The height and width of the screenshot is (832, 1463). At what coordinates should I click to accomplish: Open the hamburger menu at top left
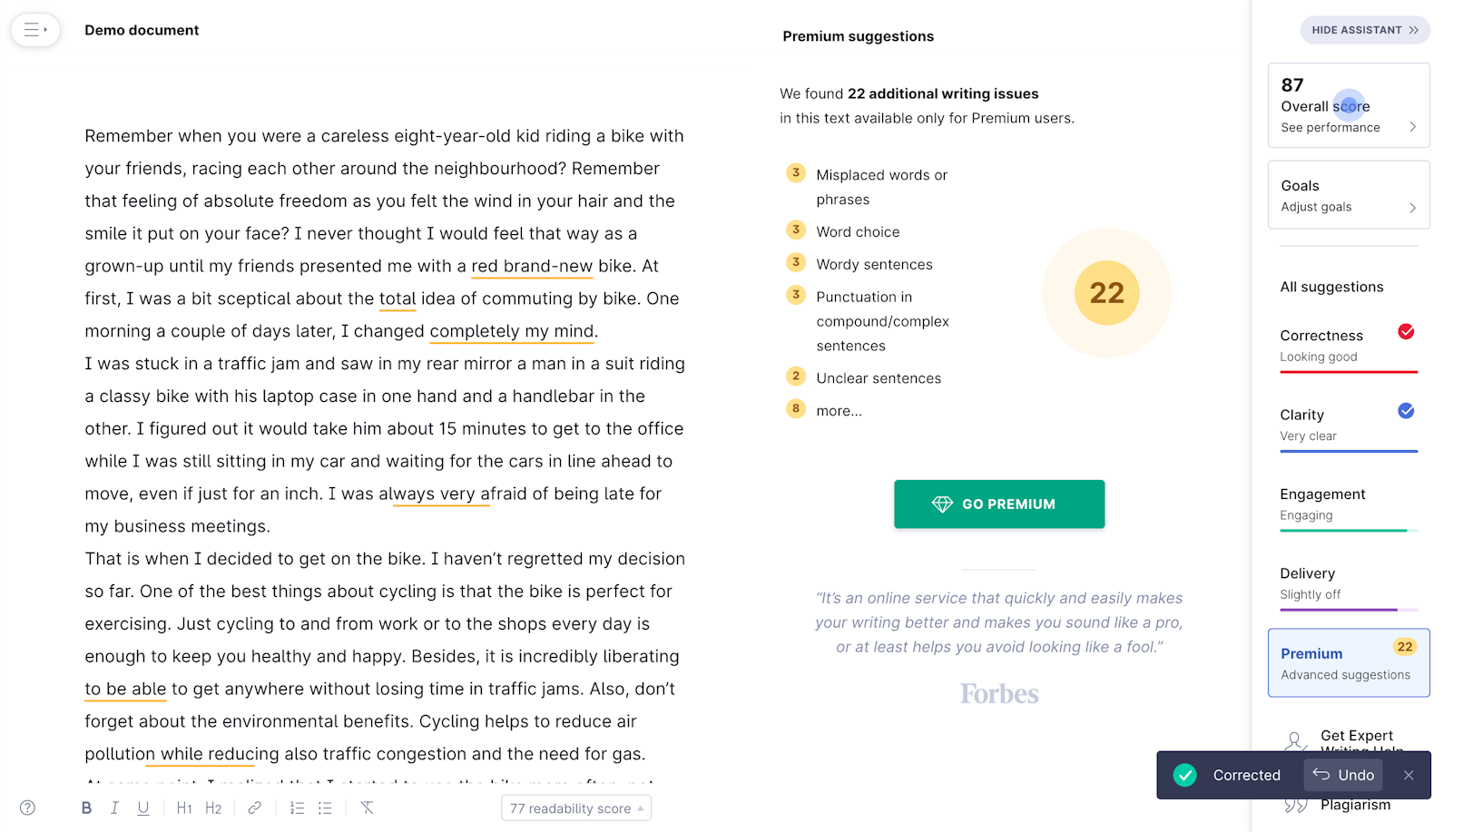(34, 29)
